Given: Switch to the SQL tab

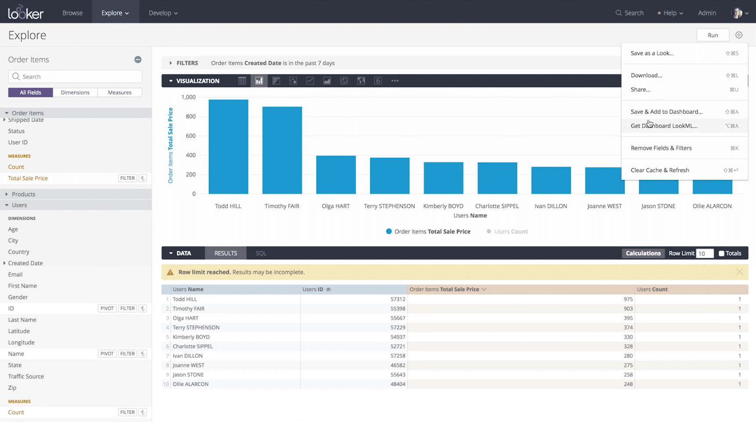Looking at the screenshot, I should (x=261, y=253).
